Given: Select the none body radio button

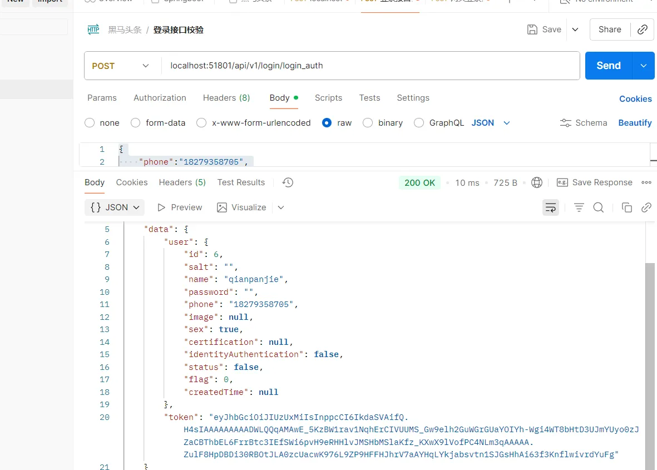Looking at the screenshot, I should coord(90,123).
